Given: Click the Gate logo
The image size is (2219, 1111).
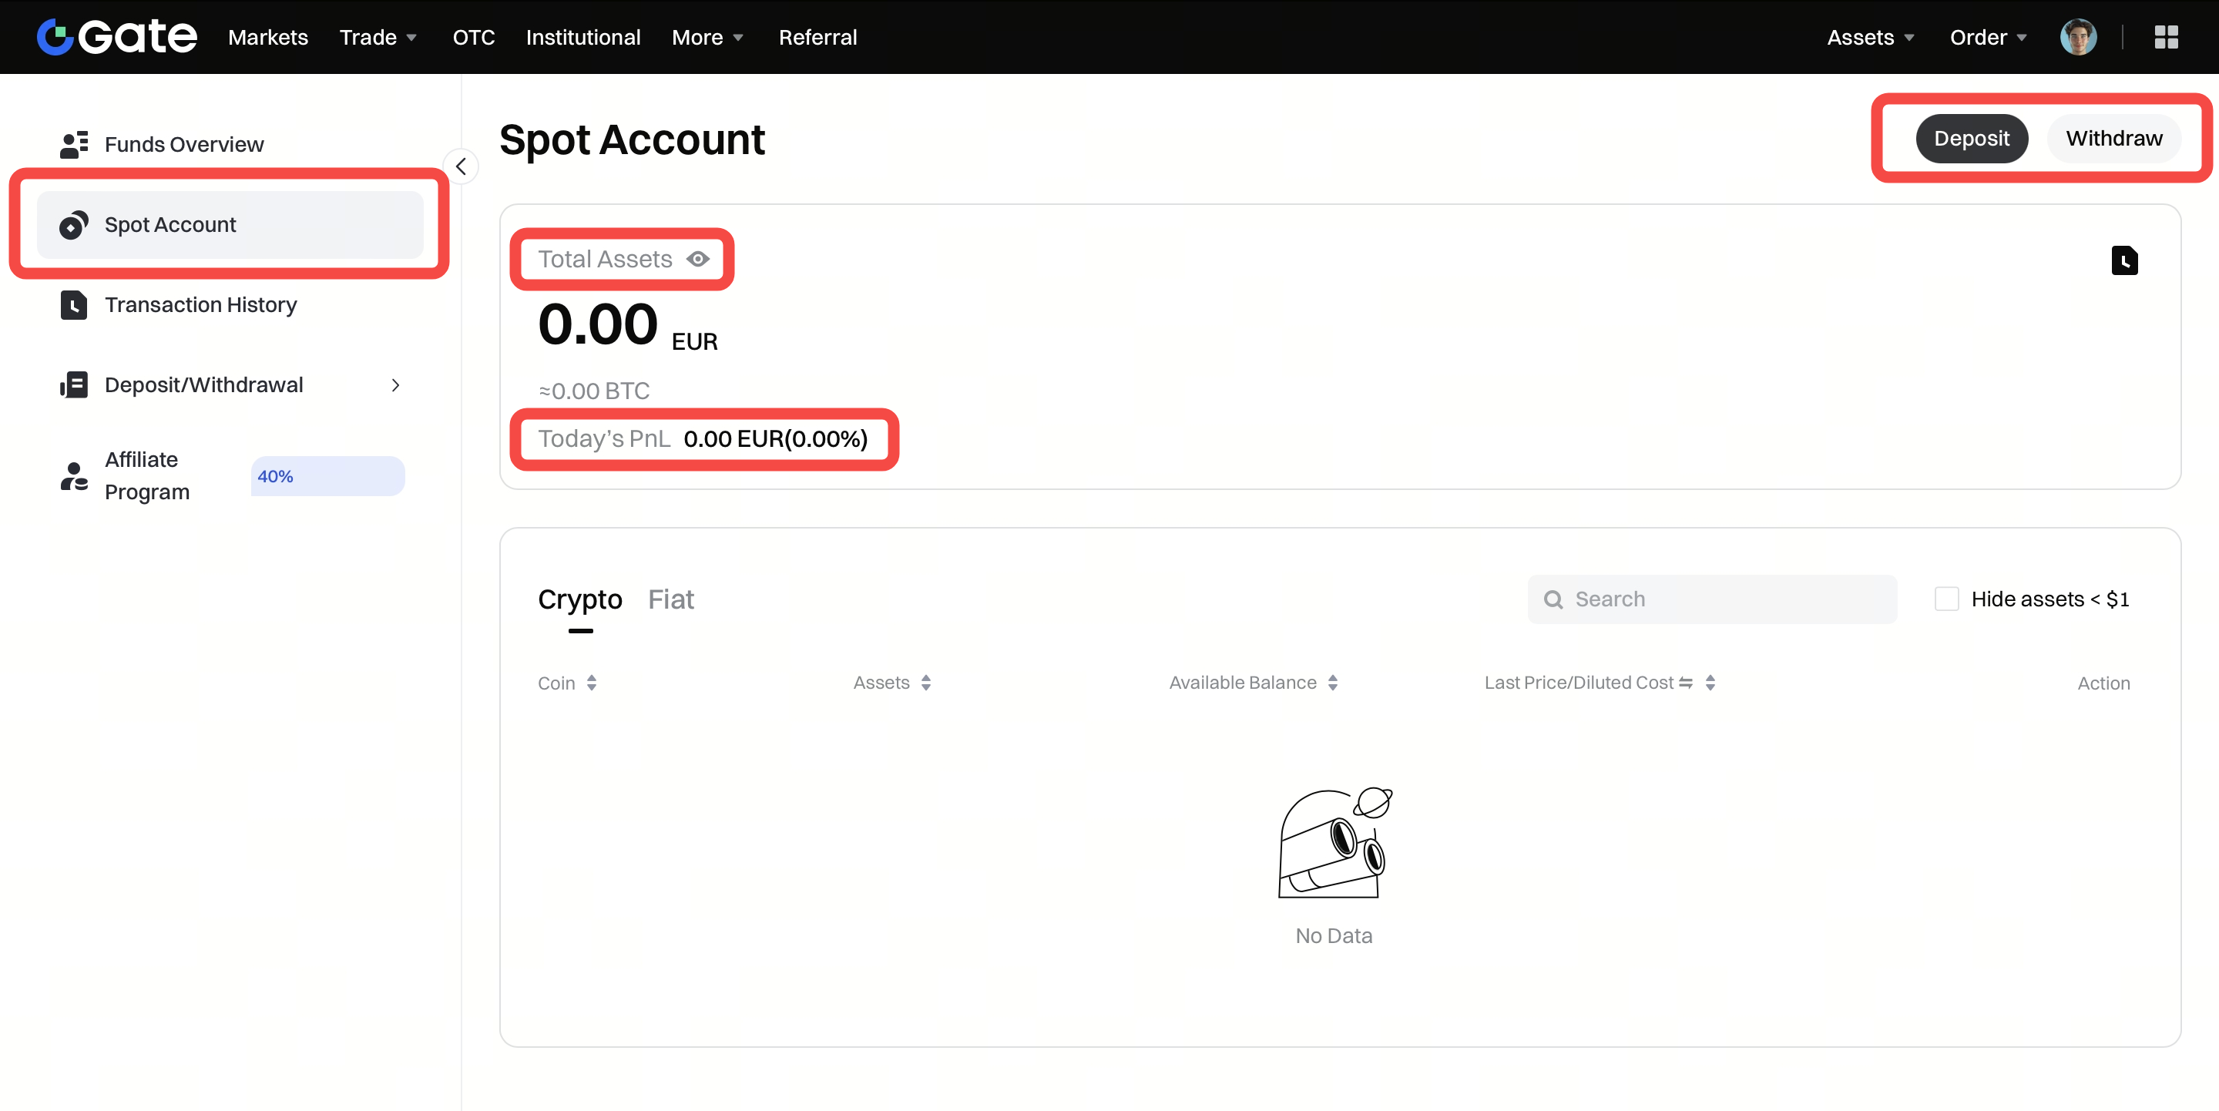Looking at the screenshot, I should [117, 37].
